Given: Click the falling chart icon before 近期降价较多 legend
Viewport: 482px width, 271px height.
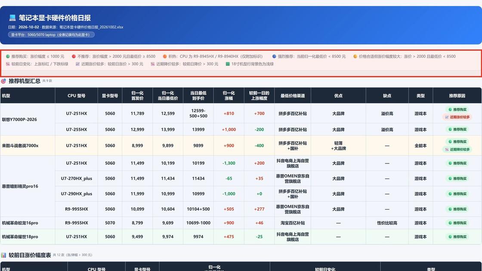Looking at the screenshot, I should tap(152, 64).
